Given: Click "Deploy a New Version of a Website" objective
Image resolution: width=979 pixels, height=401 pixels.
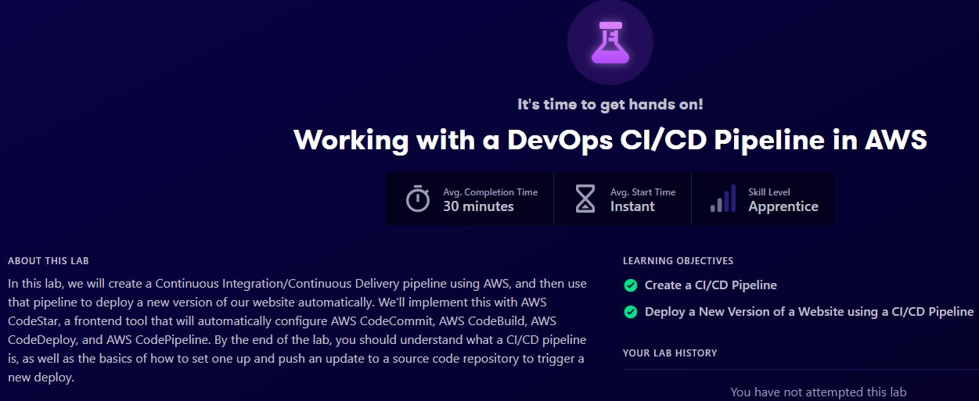Looking at the screenshot, I should pos(809,312).
